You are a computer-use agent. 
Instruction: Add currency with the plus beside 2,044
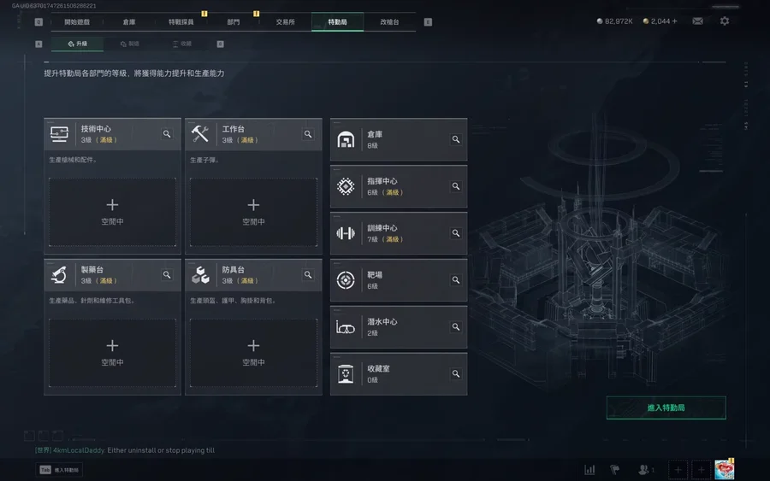[675, 21]
